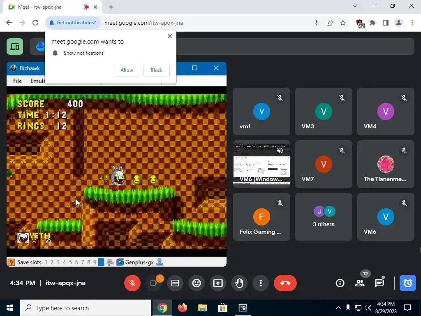
Task: Share this page from the address bar
Action: (x=330, y=23)
